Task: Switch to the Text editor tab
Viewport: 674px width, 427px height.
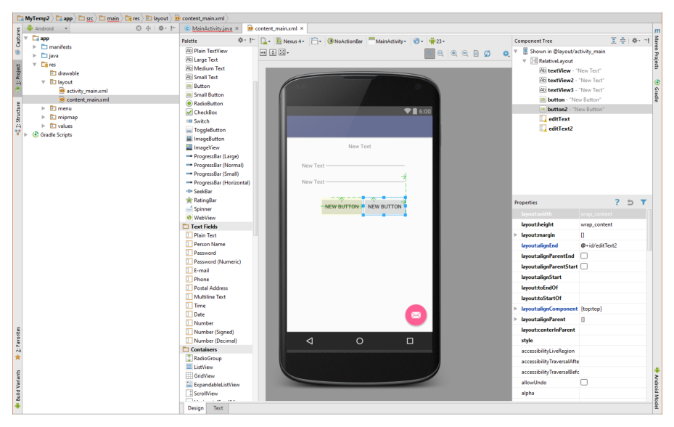Action: point(218,408)
